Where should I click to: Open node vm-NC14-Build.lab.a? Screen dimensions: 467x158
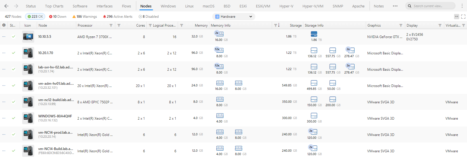55,149
